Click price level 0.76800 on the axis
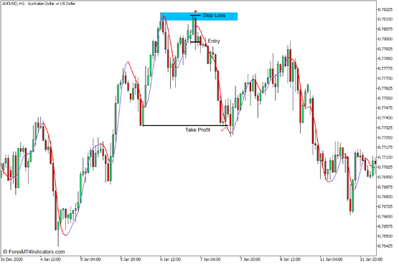The width and height of the screenshot is (399, 264). click(385, 197)
